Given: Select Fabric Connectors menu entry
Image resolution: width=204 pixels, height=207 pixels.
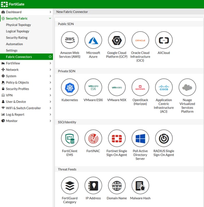Looking at the screenshot, I should pos(27,57).
